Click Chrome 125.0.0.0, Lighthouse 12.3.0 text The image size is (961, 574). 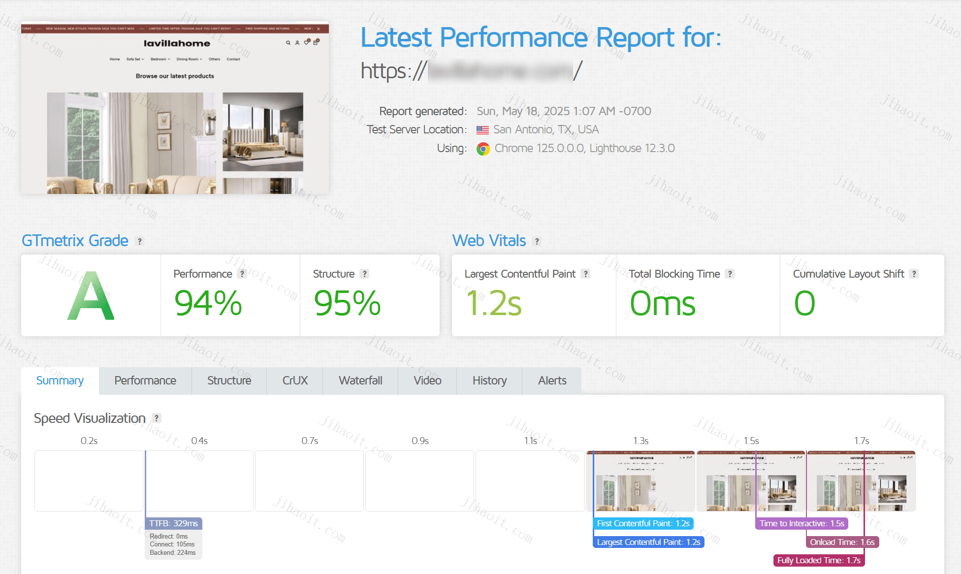pos(584,148)
